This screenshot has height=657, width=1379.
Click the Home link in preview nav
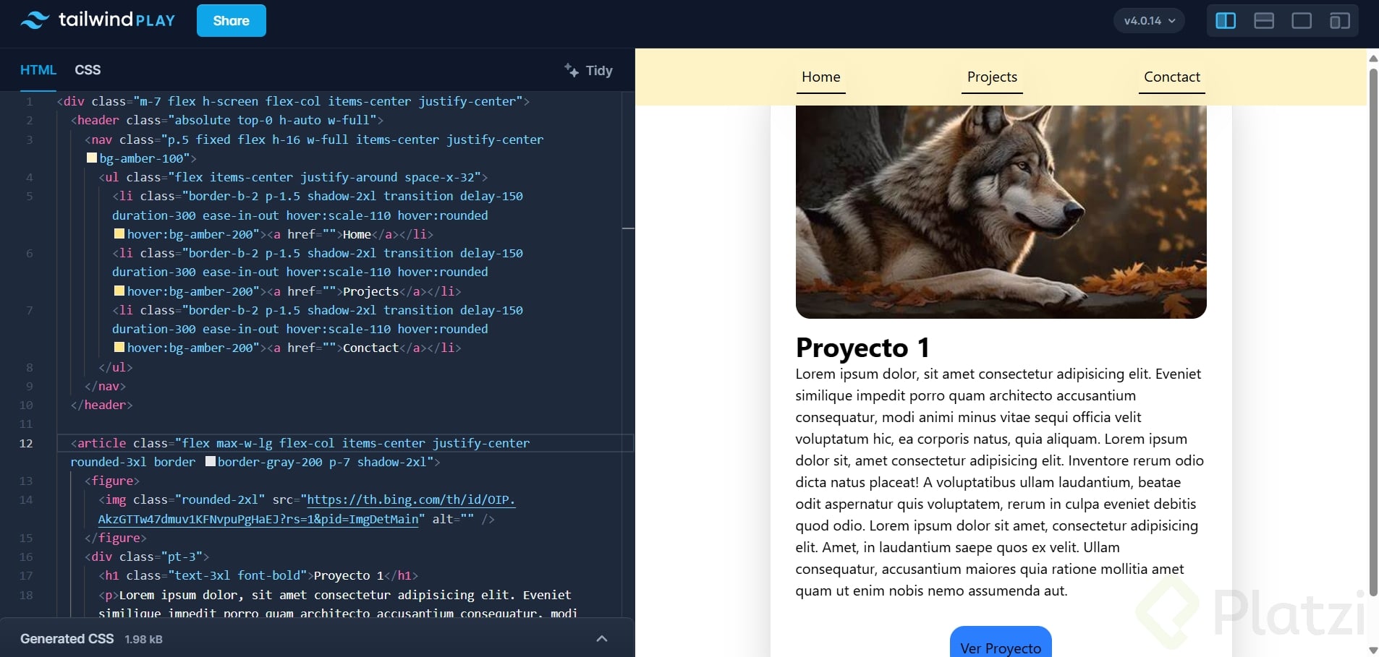coord(820,77)
